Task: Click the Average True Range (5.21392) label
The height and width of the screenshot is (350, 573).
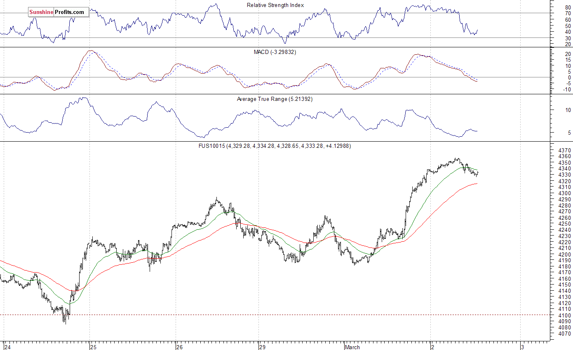Action: (x=275, y=99)
